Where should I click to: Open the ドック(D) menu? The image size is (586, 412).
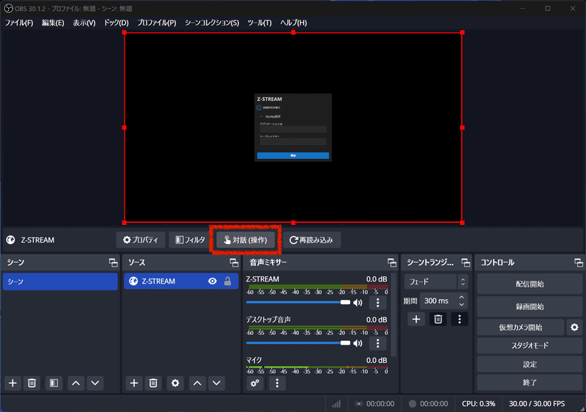point(116,23)
